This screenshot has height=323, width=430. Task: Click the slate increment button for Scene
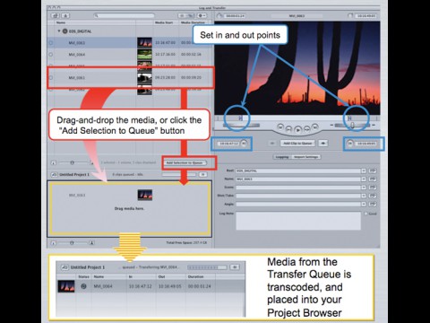click(x=373, y=188)
